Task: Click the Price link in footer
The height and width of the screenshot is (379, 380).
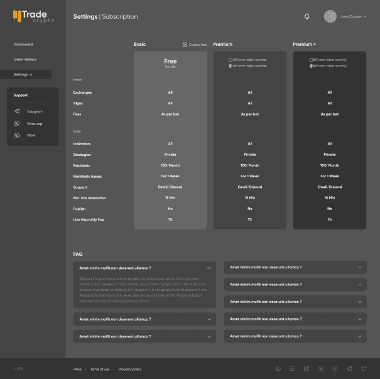Action: point(77,369)
